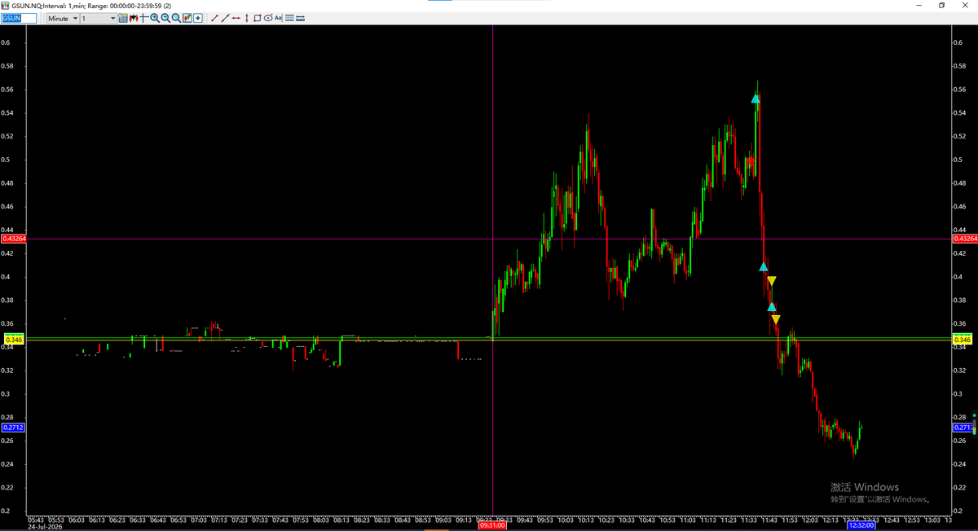Click the yellow 0.346 price label on right axis

tap(963, 339)
